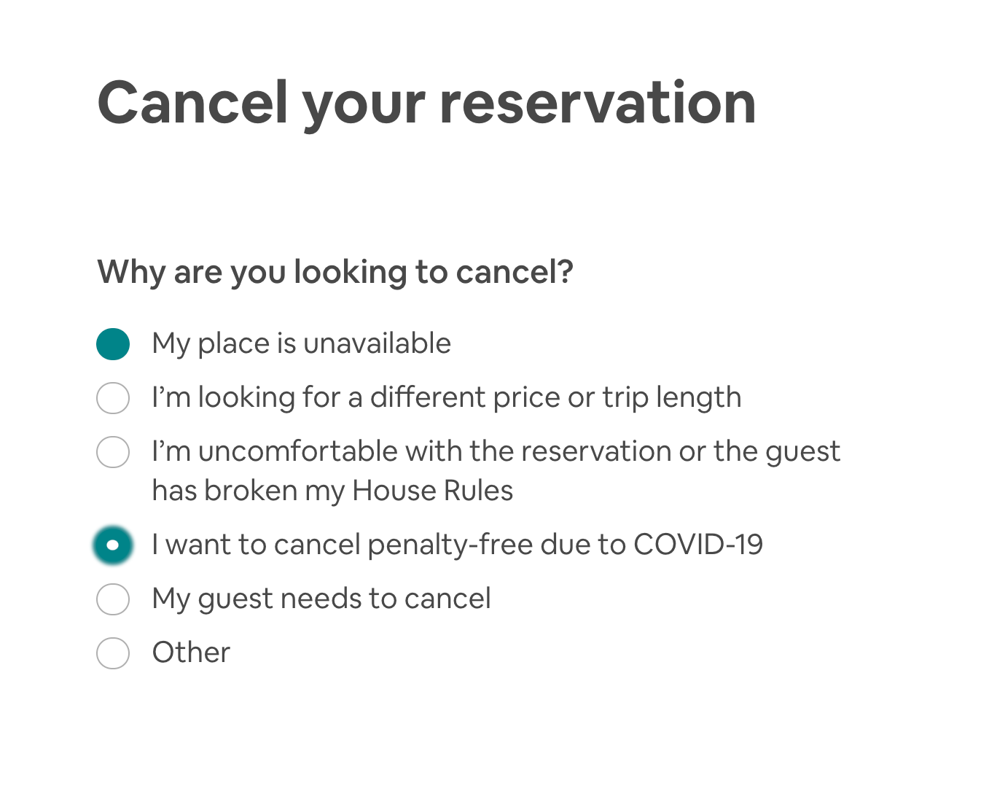
Task: Click the 'Cancel your reservation' heading
Action: pos(427,104)
